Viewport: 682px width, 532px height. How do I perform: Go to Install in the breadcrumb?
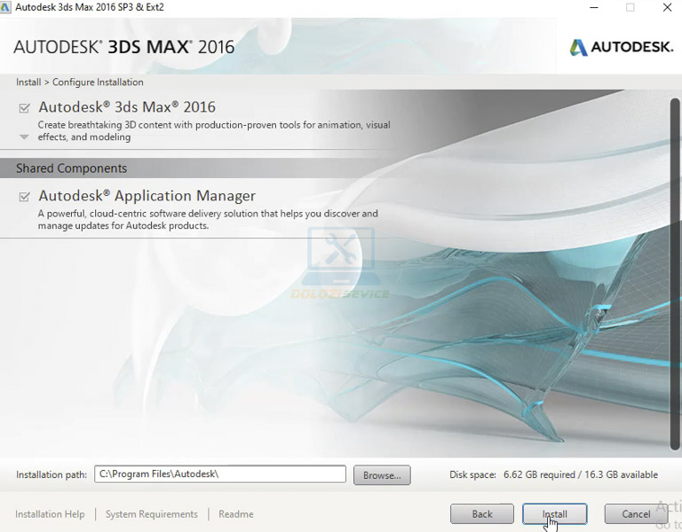[x=28, y=82]
